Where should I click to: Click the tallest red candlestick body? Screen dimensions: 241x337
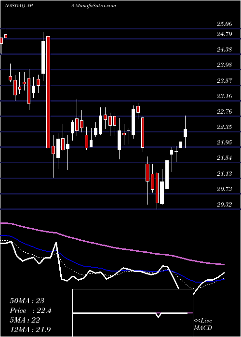pyautogui.click(x=48, y=92)
